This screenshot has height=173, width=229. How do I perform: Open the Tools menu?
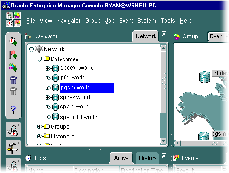point(168,21)
